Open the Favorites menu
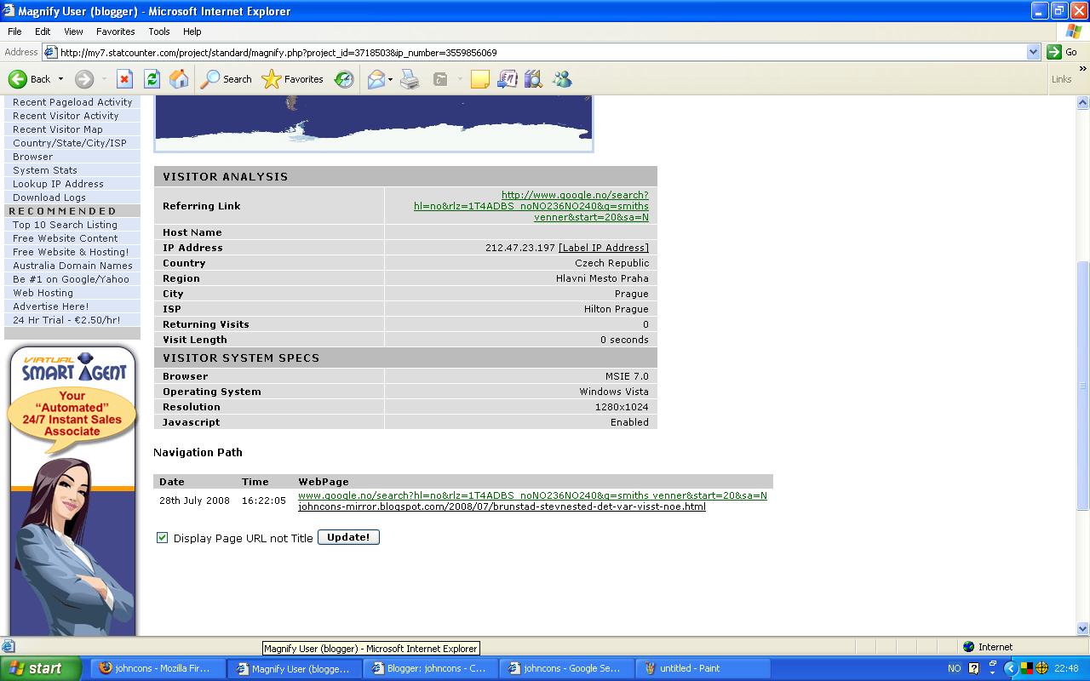This screenshot has height=681, width=1090. [115, 31]
